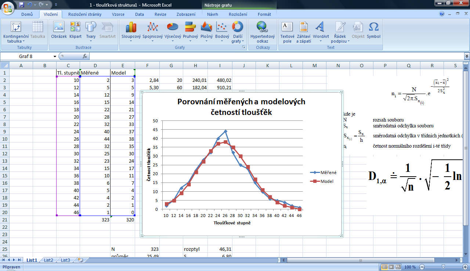Add a new worksheet tab
Screen dimensions: 470x271
[80, 260]
